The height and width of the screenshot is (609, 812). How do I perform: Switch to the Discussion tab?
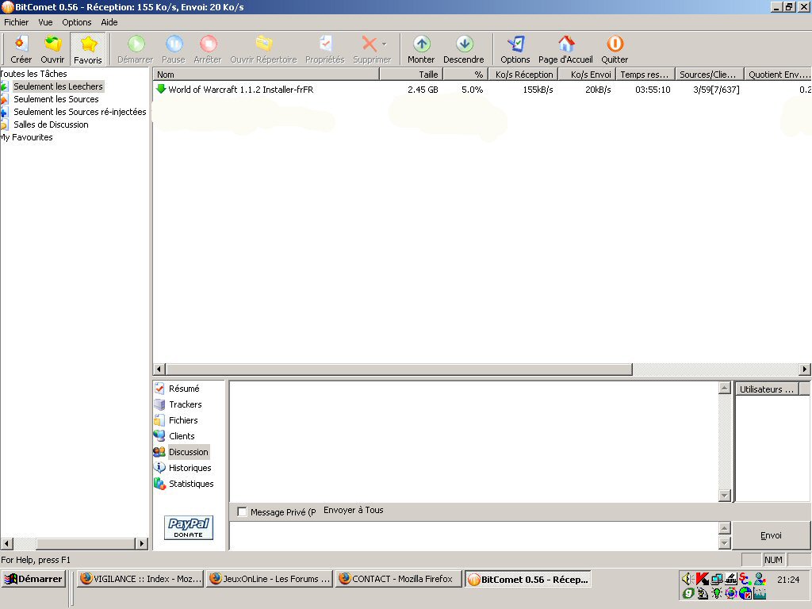(x=189, y=452)
